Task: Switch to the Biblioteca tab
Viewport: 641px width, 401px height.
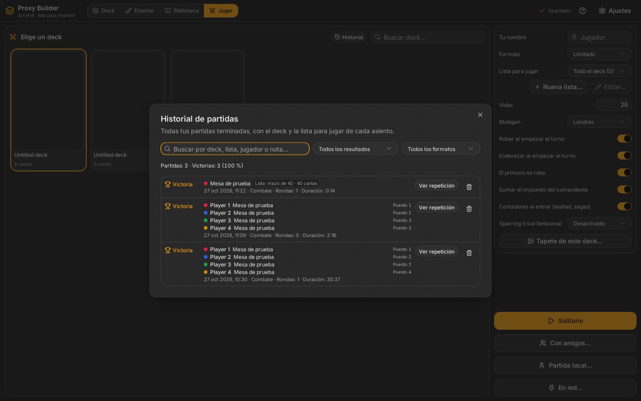Action: (182, 11)
